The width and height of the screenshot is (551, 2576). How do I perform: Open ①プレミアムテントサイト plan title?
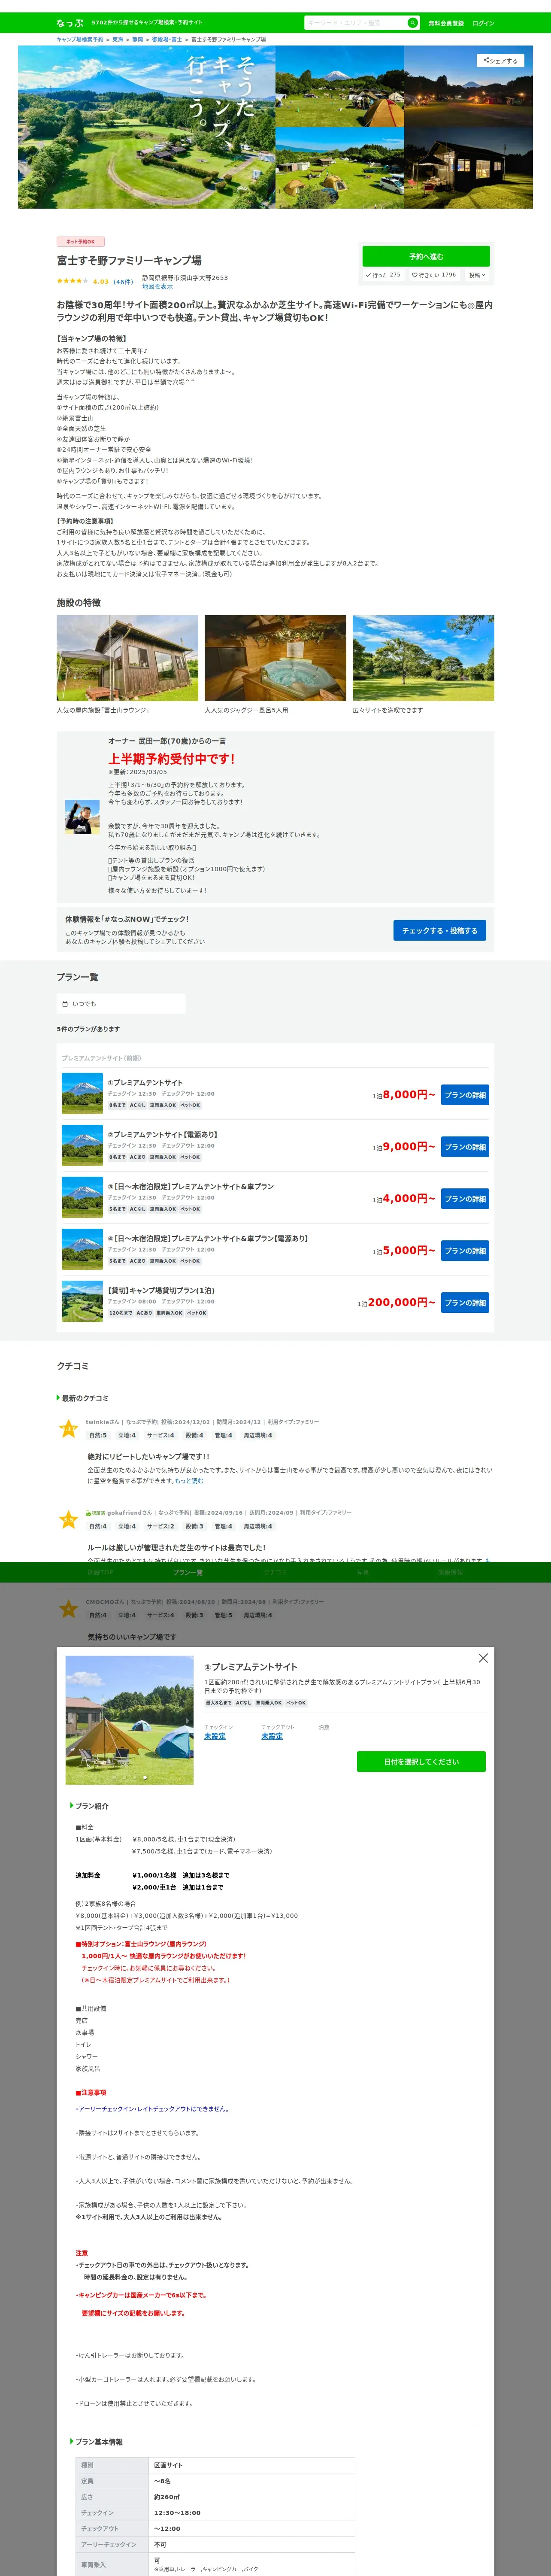[146, 1083]
